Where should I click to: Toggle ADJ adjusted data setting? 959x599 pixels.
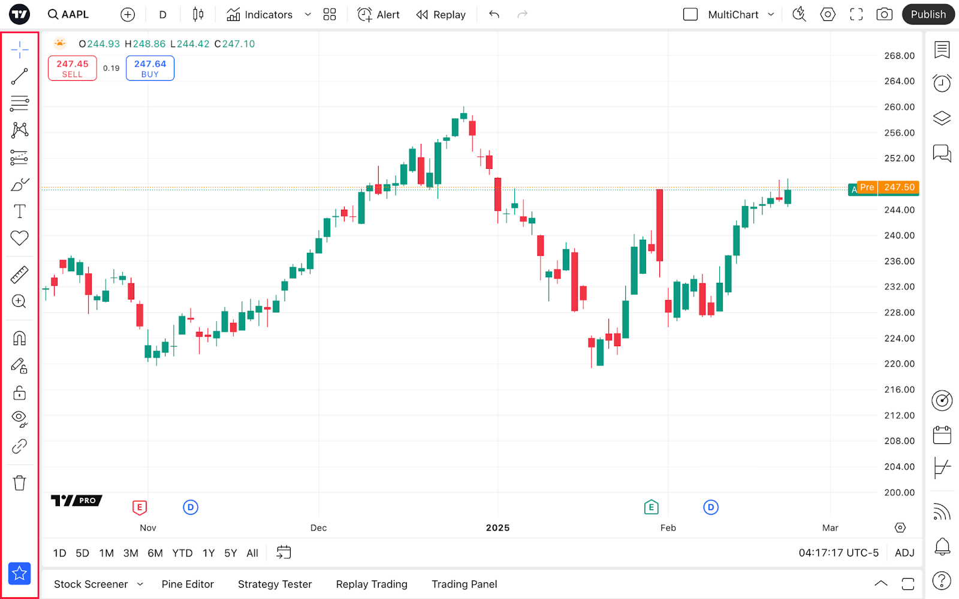pyautogui.click(x=904, y=553)
